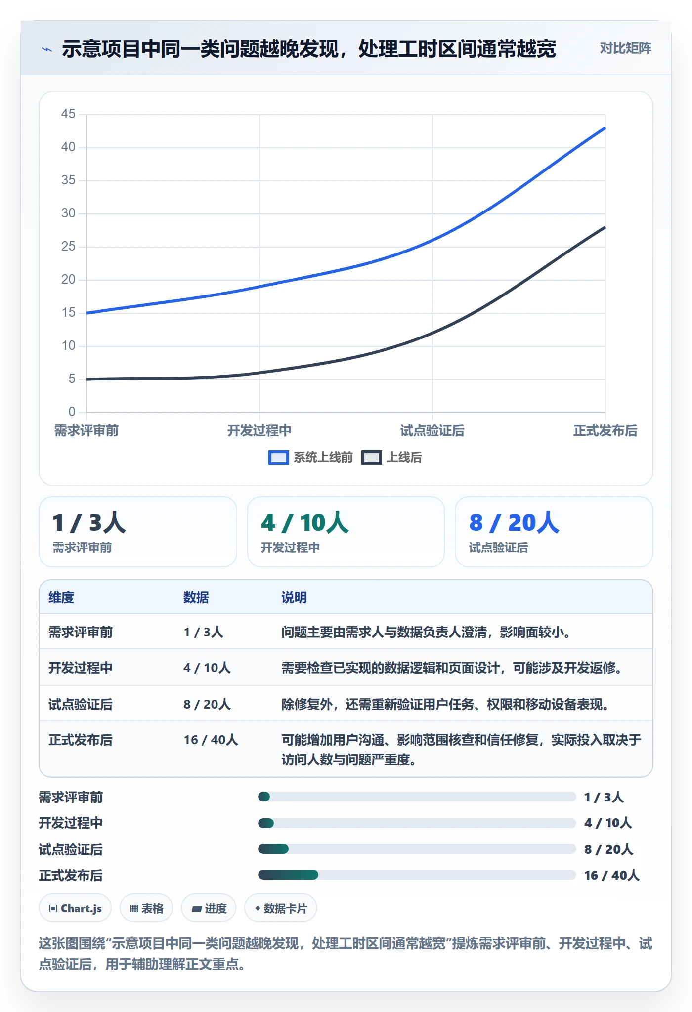Click the bar icon in the 进度 chip
Screen dimensions: 692x1012
tap(197, 909)
